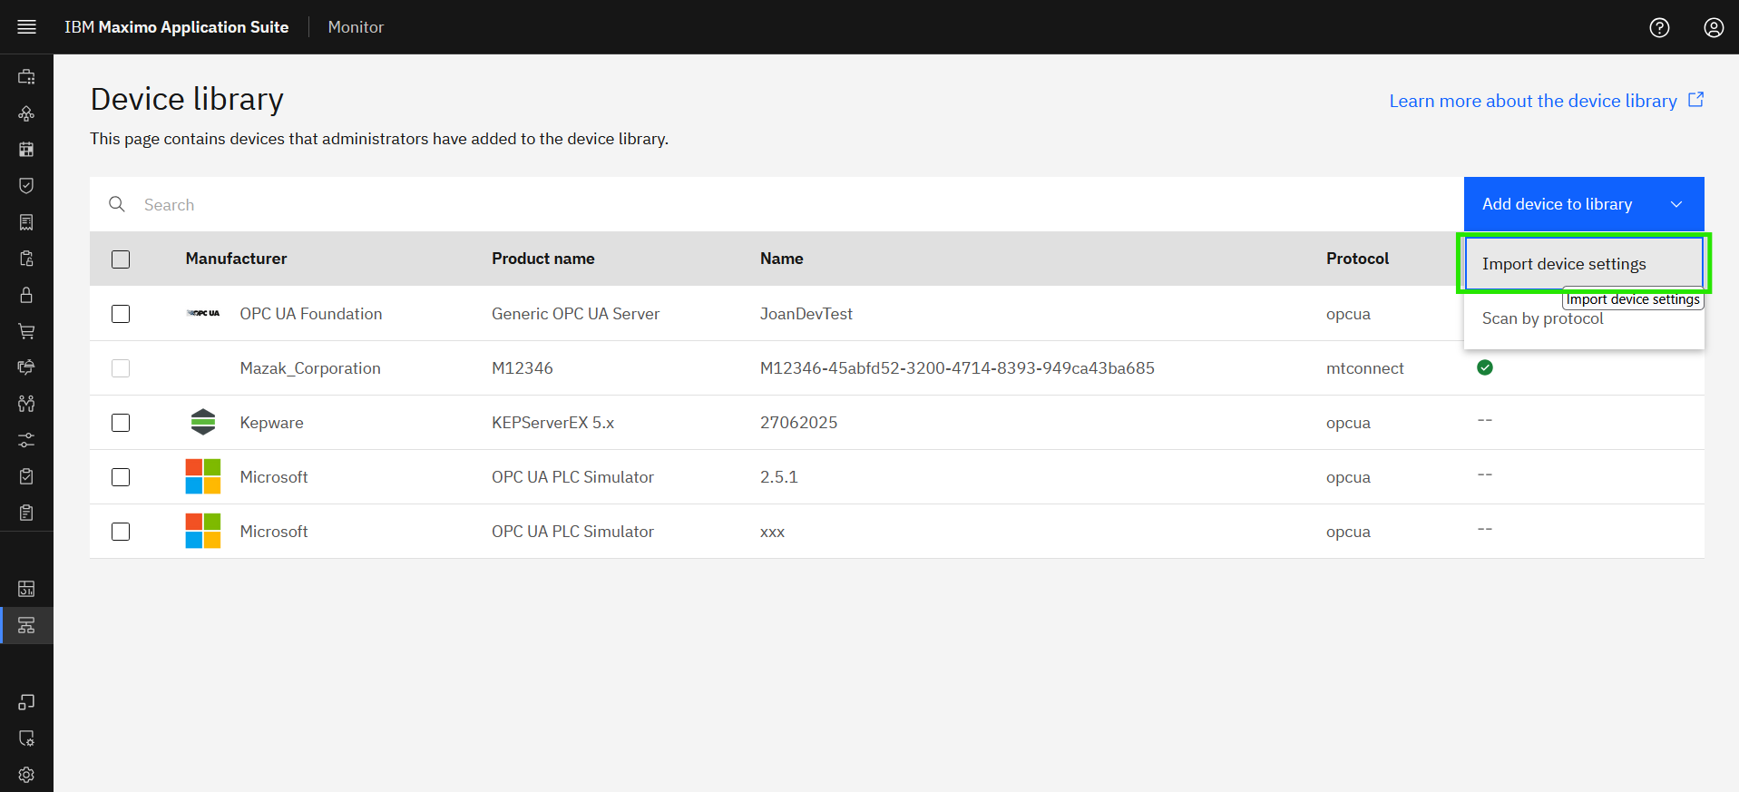Click the Mazak_Corporation manufacturer cell
Viewport: 1739px width, 792px height.
(x=310, y=368)
